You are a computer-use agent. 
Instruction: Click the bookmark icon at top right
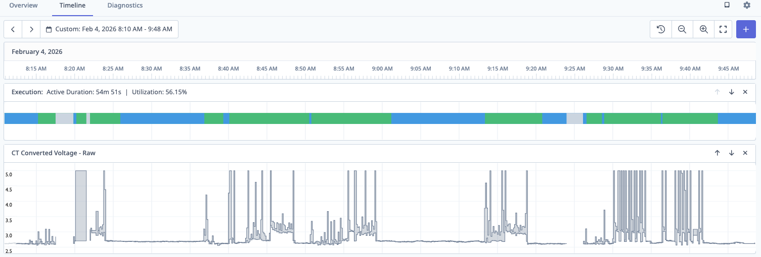(x=727, y=5)
